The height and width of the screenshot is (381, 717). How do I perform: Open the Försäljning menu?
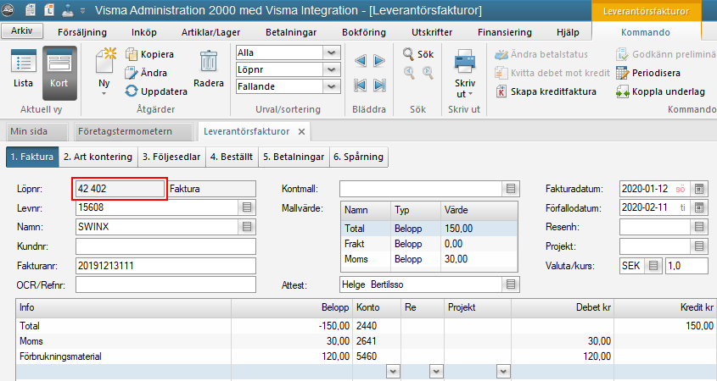click(82, 32)
